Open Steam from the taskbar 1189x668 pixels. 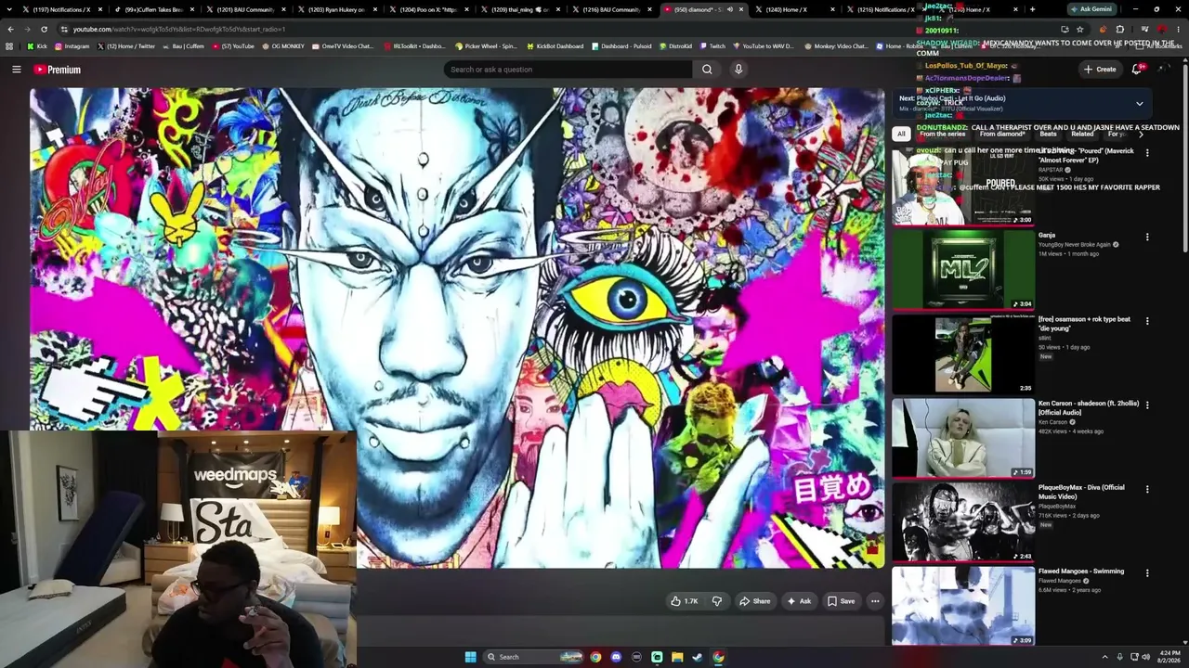click(x=698, y=657)
